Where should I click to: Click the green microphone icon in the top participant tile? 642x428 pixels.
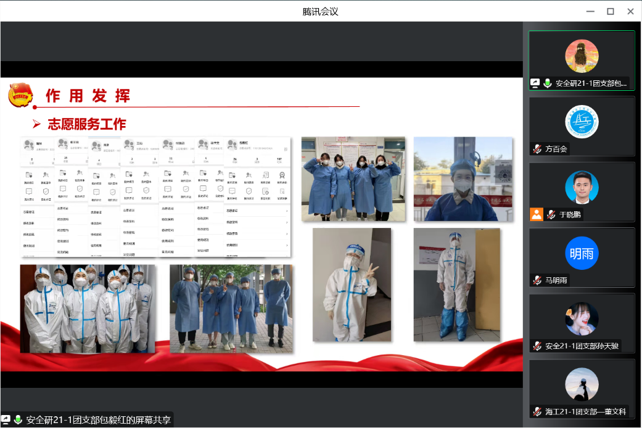pyautogui.click(x=547, y=83)
